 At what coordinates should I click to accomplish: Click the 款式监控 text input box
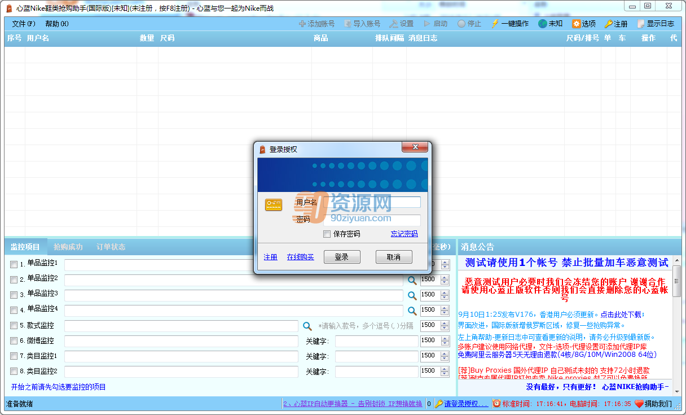click(x=181, y=326)
